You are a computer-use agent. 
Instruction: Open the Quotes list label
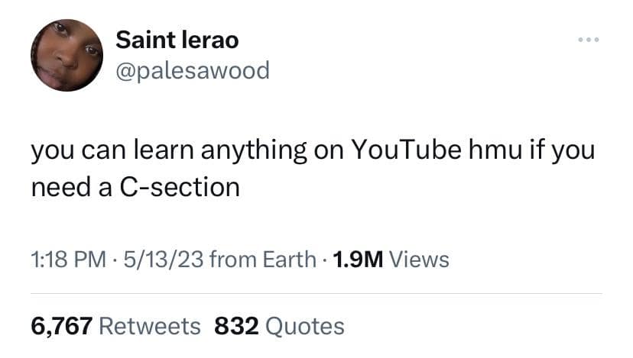click(x=307, y=327)
